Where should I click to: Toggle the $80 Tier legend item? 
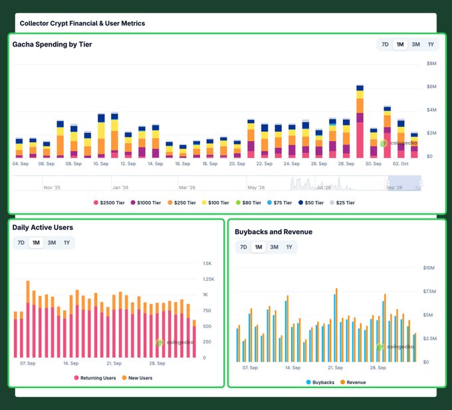[x=249, y=203]
